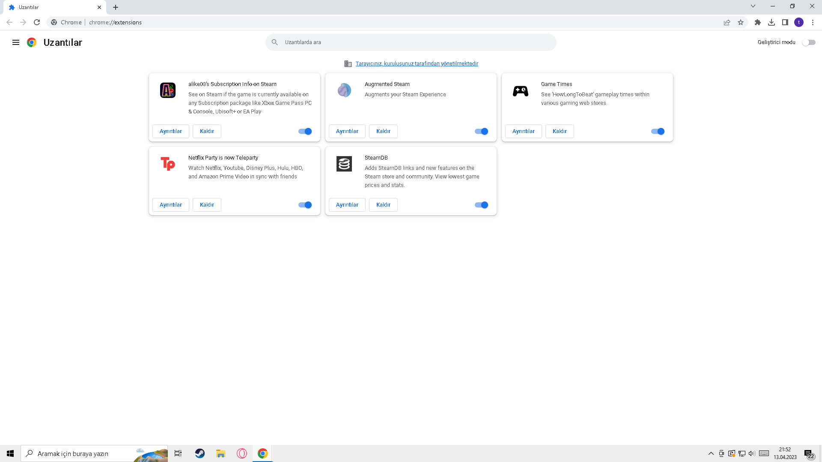This screenshot has height=462, width=822.
Task: Open the Extensions puzzle icon in toolbar
Action: [x=757, y=22]
